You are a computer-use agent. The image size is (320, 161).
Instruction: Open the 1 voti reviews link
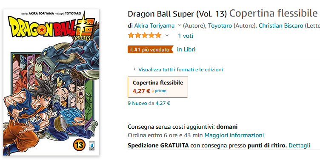click(x=186, y=36)
